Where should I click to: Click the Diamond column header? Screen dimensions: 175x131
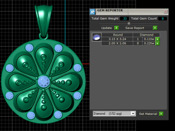coord(147,35)
